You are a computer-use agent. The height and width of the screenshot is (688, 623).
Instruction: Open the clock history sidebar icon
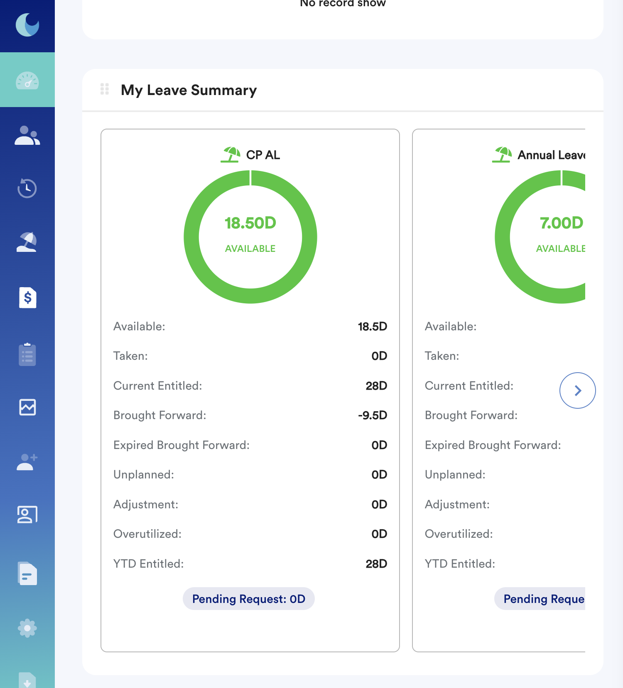[x=27, y=188]
